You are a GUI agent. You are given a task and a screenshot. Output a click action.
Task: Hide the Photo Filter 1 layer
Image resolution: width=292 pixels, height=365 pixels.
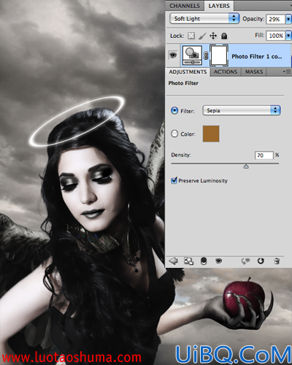pyautogui.click(x=173, y=55)
